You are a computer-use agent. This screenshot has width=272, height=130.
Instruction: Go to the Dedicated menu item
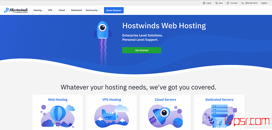pyautogui.click(x=76, y=10)
